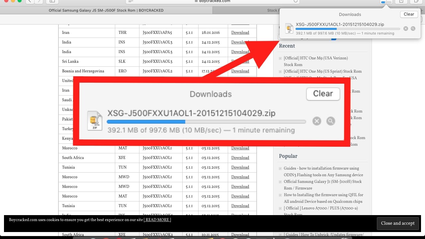Go back using Safari's back arrow

(30, 1)
